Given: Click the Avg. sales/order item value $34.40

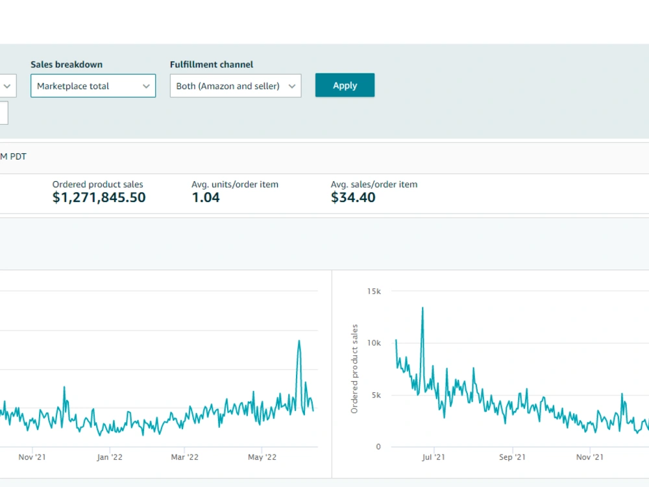Looking at the screenshot, I should [353, 197].
